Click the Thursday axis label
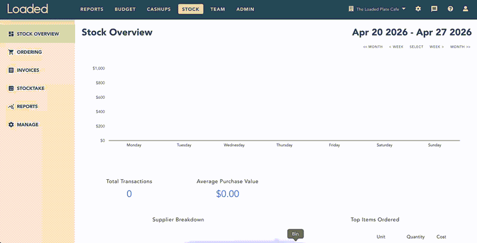477x243 pixels. pos(284,145)
